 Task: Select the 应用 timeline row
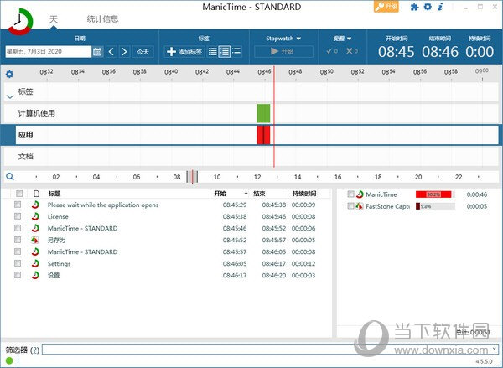[x=251, y=135]
